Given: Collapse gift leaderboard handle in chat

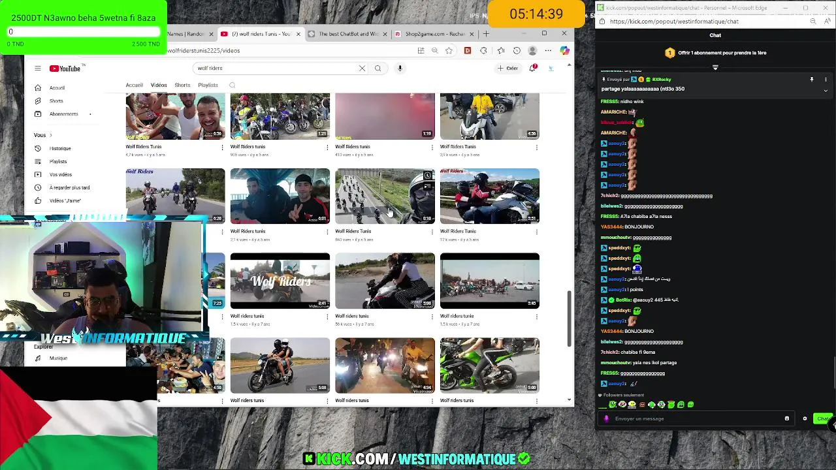Looking at the screenshot, I should click(x=715, y=67).
